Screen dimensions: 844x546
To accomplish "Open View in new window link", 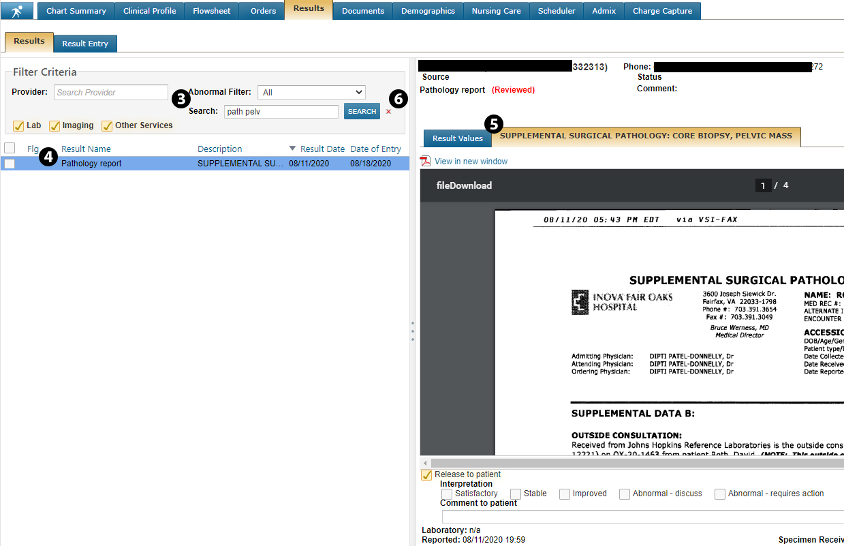I will click(471, 162).
